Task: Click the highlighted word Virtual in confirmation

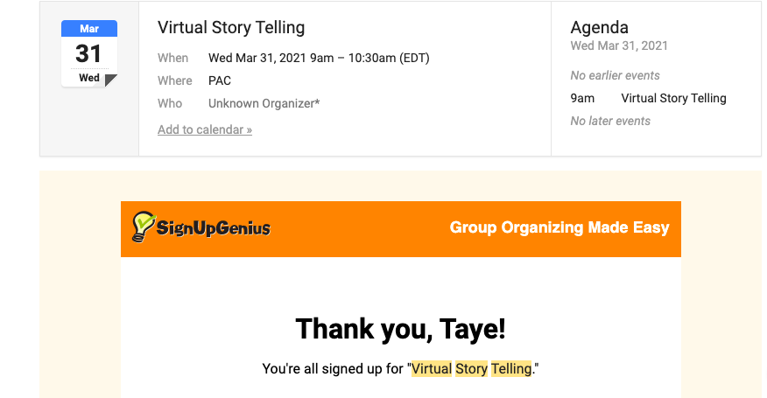Action: point(432,369)
